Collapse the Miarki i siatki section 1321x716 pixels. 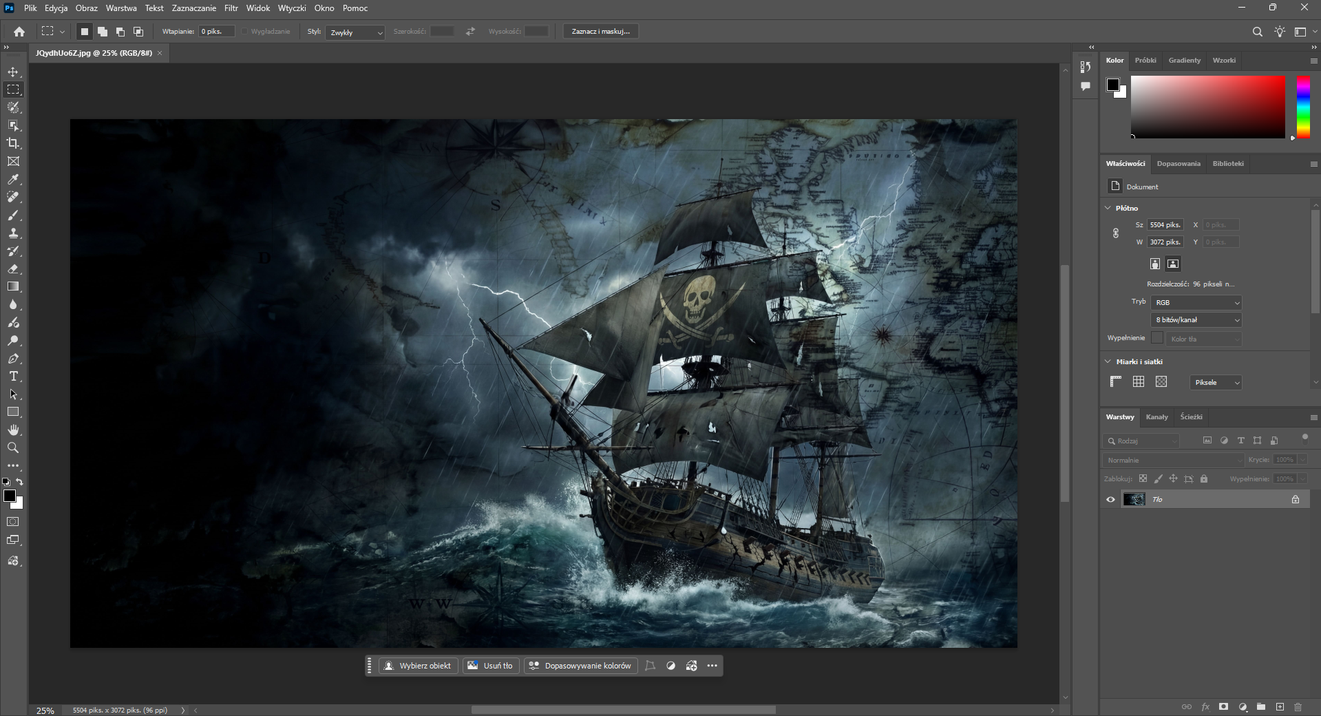[1108, 361]
